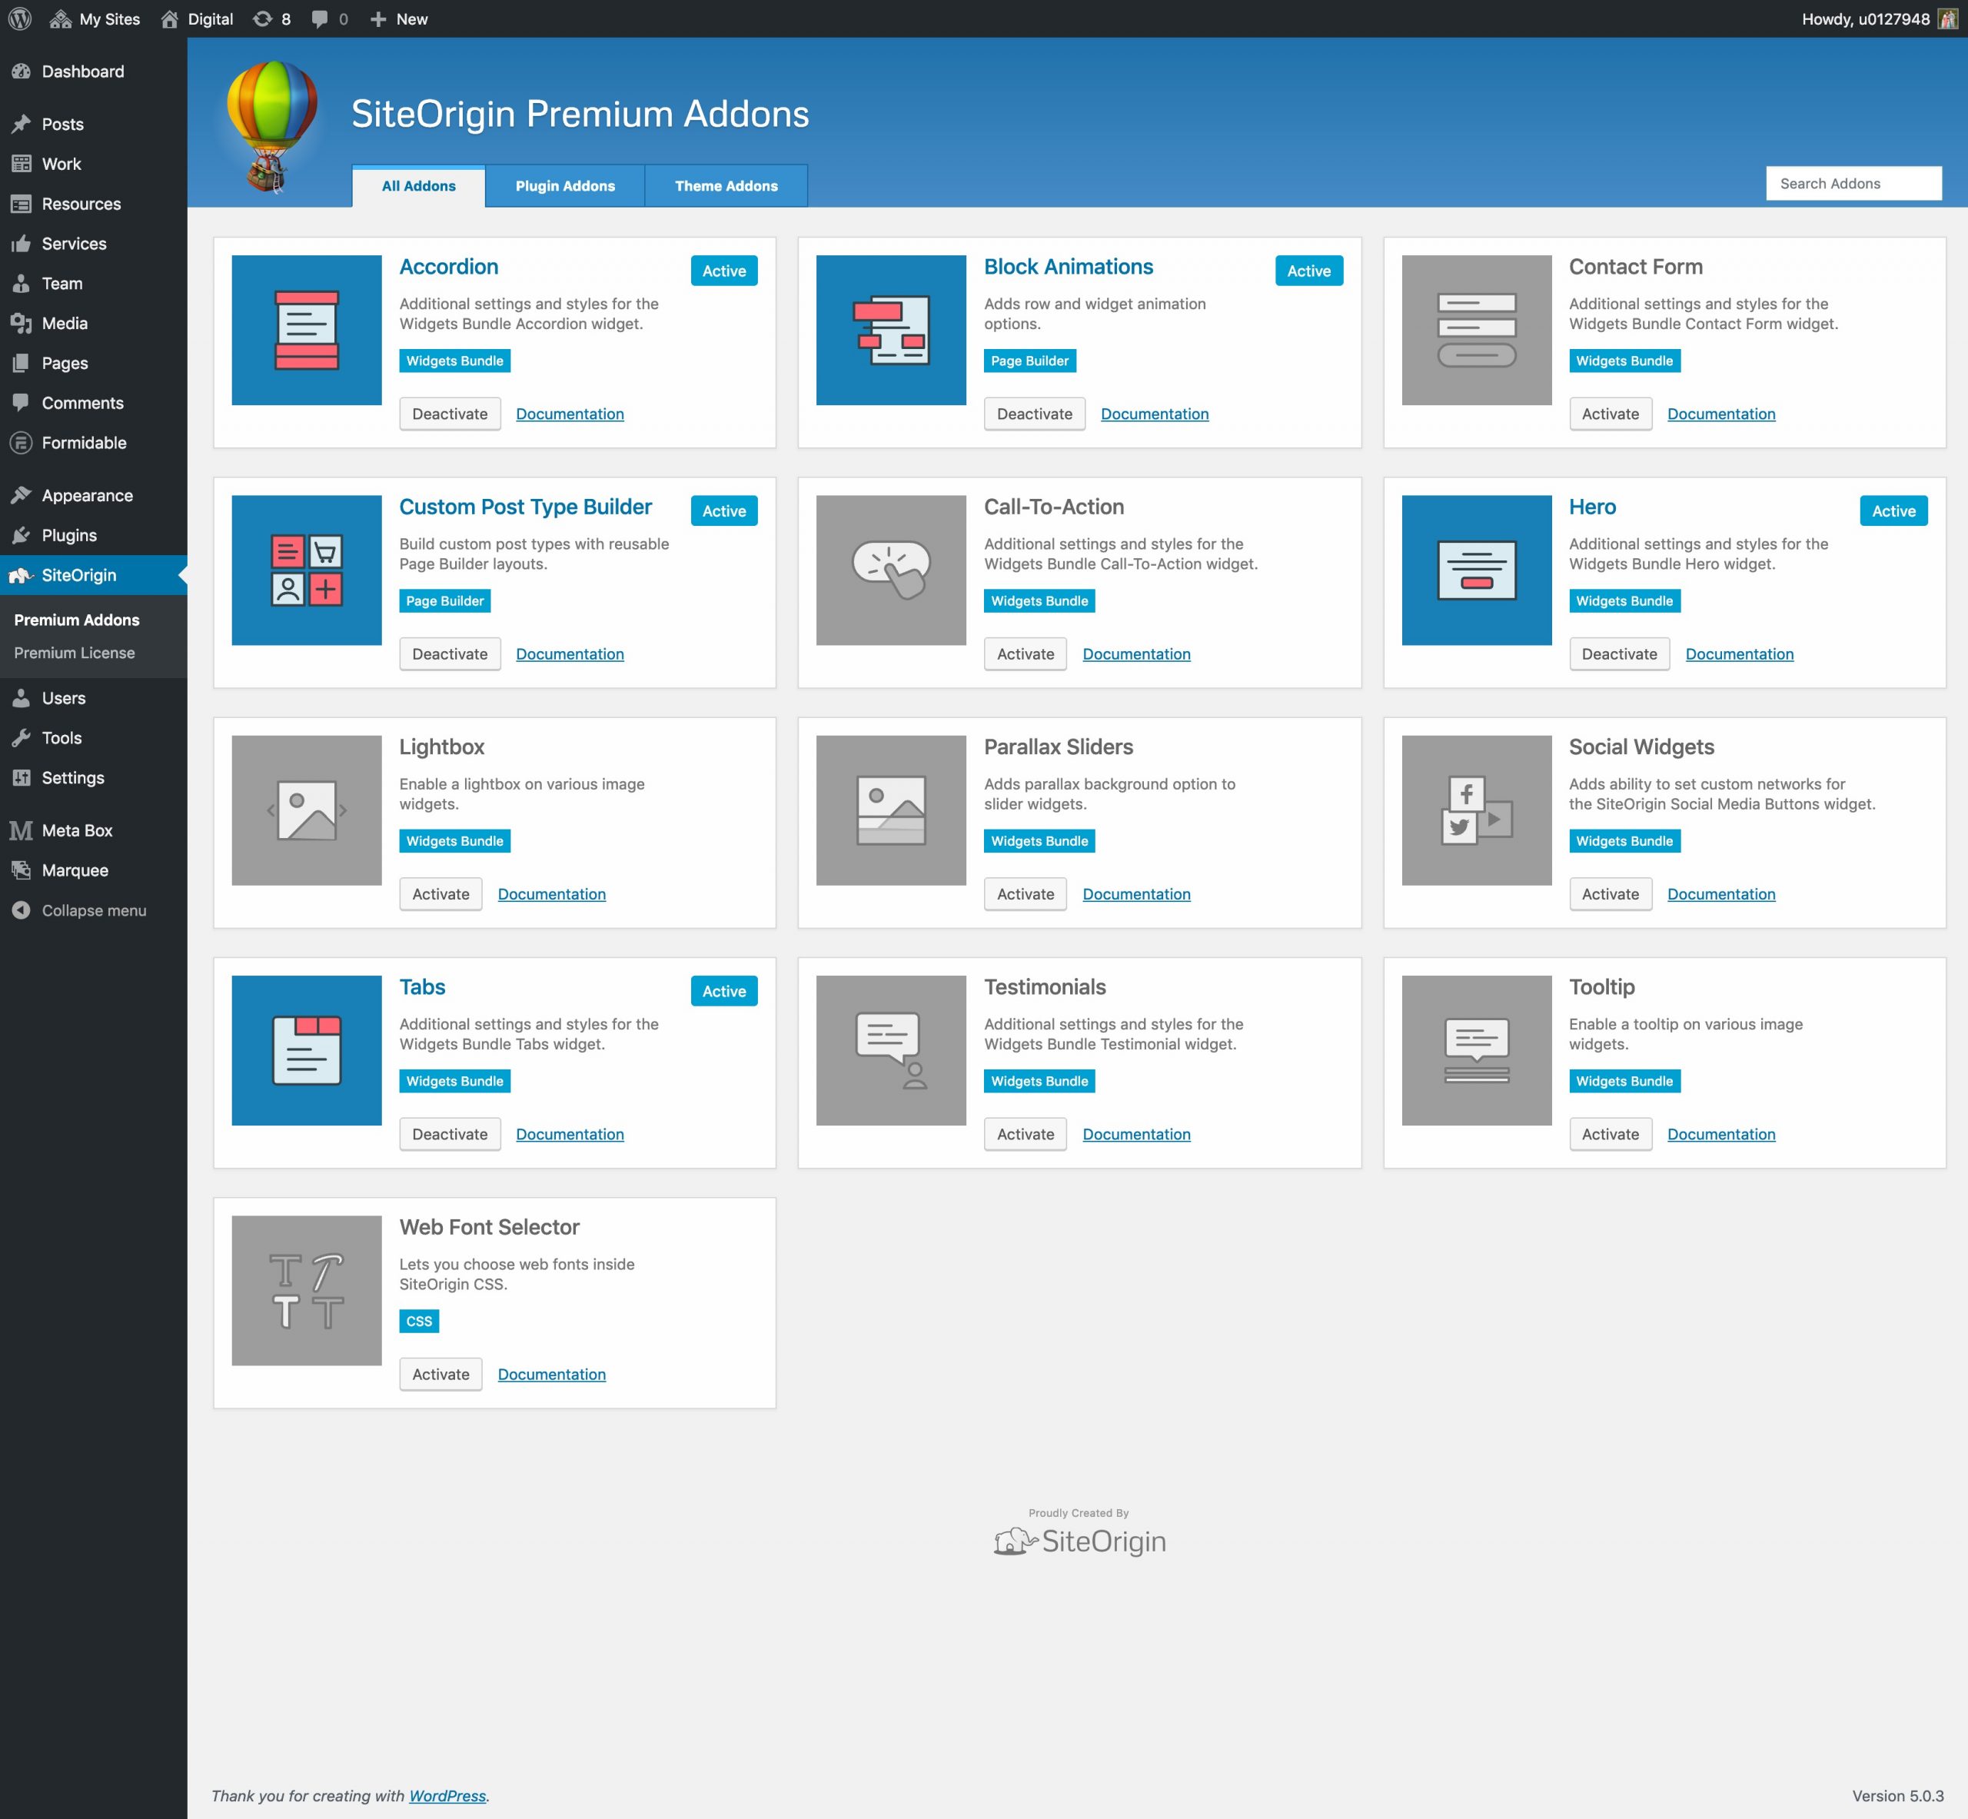Switch to Theme Addons tab
Screen dimensions: 1968x1819
point(725,185)
